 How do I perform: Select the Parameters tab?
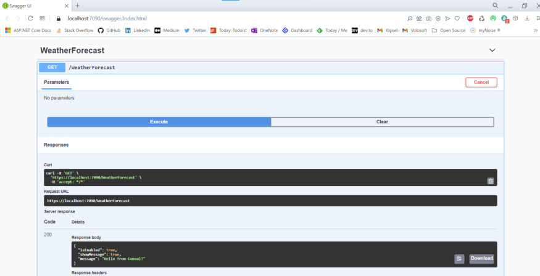[x=57, y=83]
